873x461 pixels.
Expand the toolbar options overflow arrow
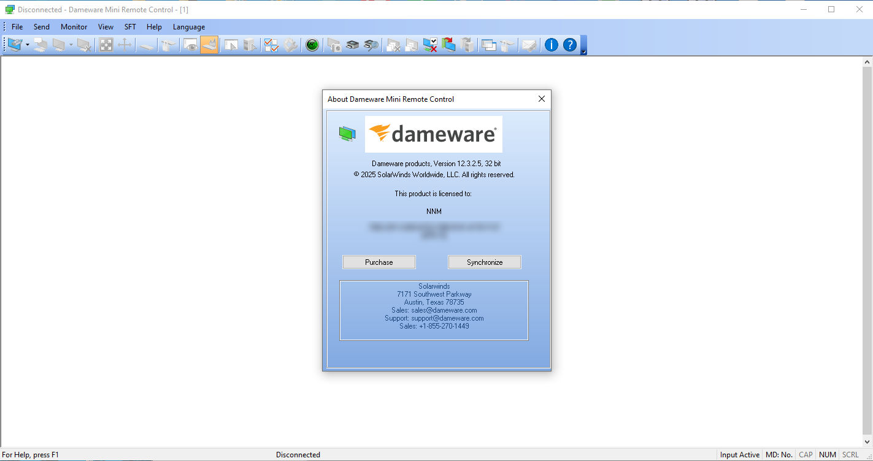583,45
